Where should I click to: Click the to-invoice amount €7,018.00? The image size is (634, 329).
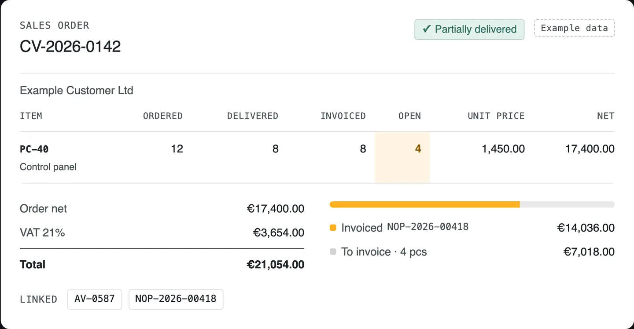589,252
